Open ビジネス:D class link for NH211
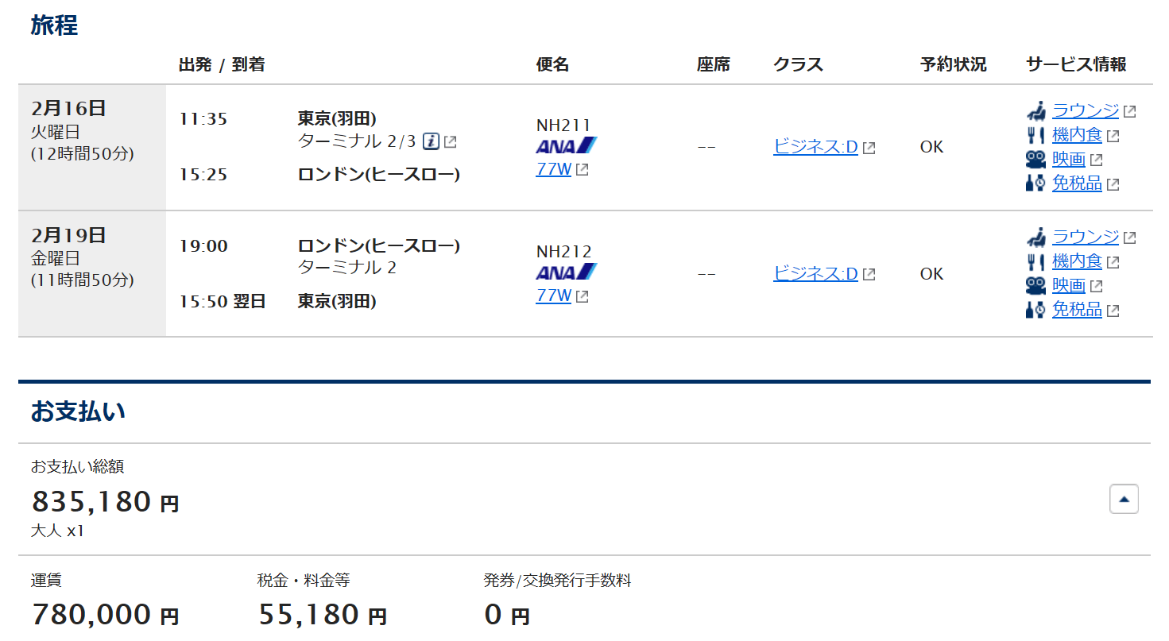This screenshot has height=641, width=1169. [815, 147]
